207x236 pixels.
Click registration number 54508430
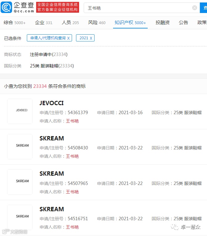coord(78,148)
